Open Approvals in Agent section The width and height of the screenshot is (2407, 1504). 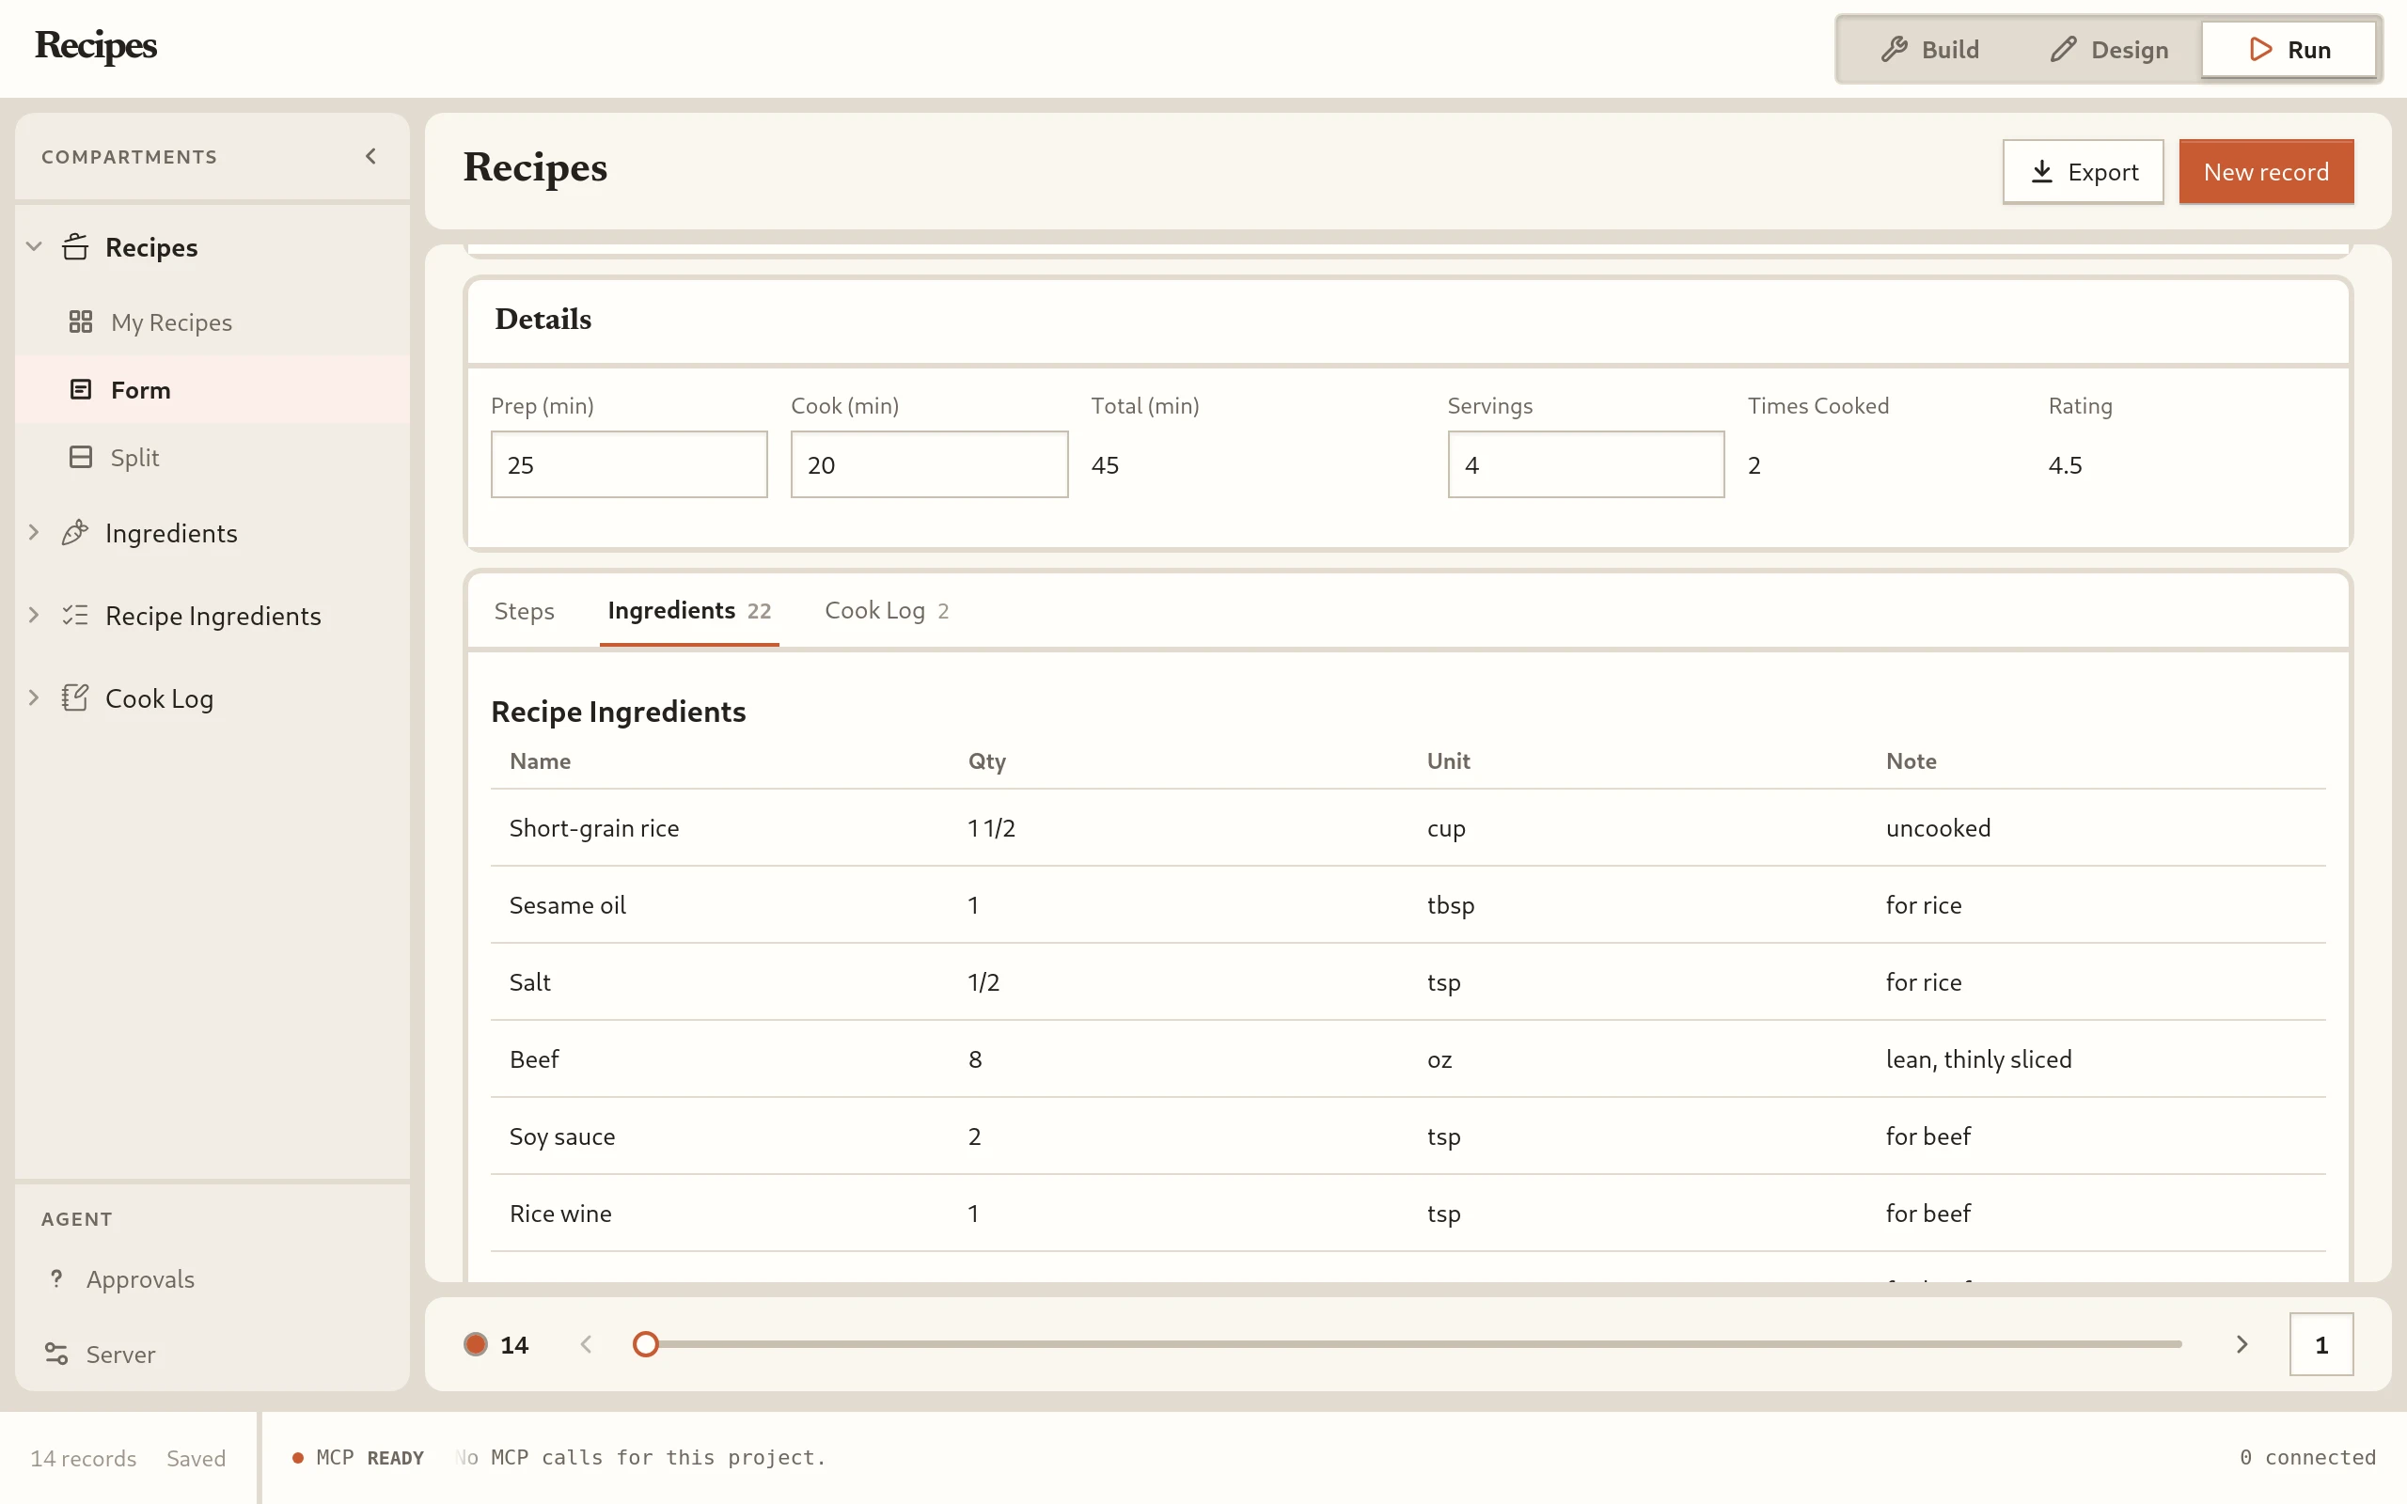pos(212,1278)
